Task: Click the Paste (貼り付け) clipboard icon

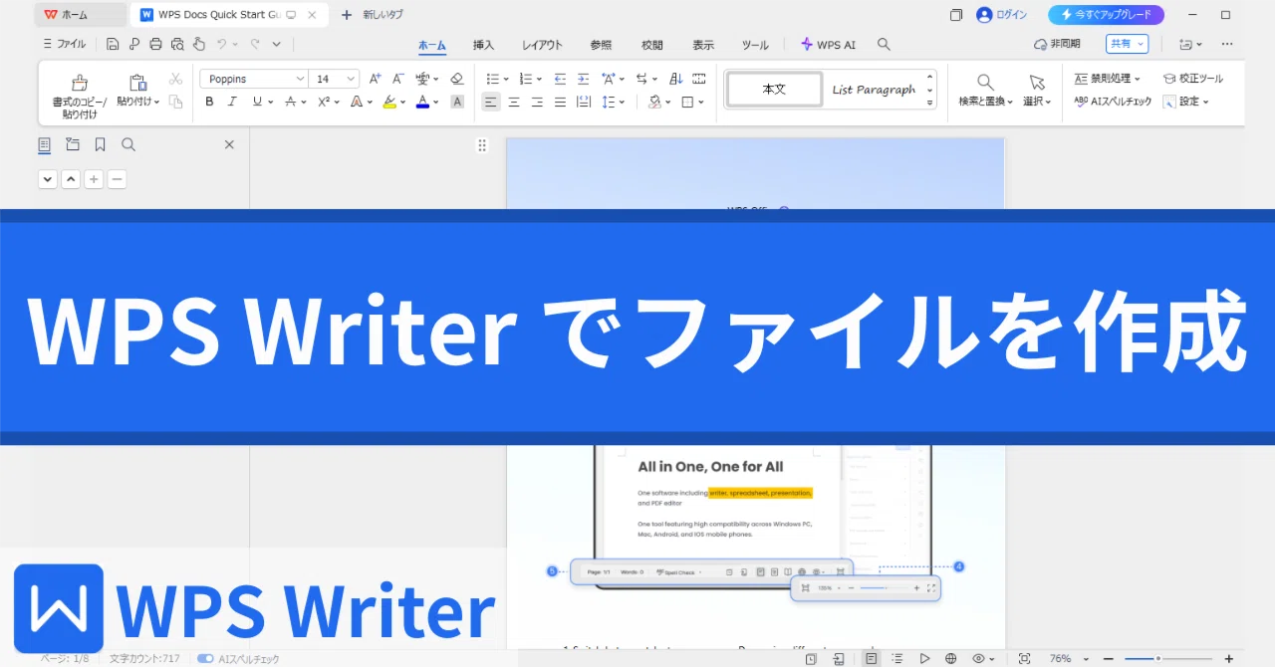Action: pos(138,83)
